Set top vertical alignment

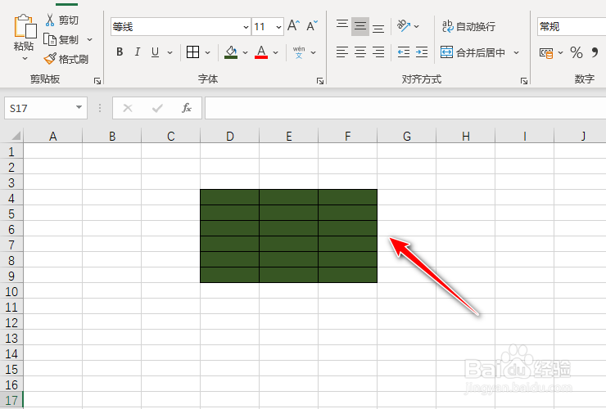(x=342, y=26)
